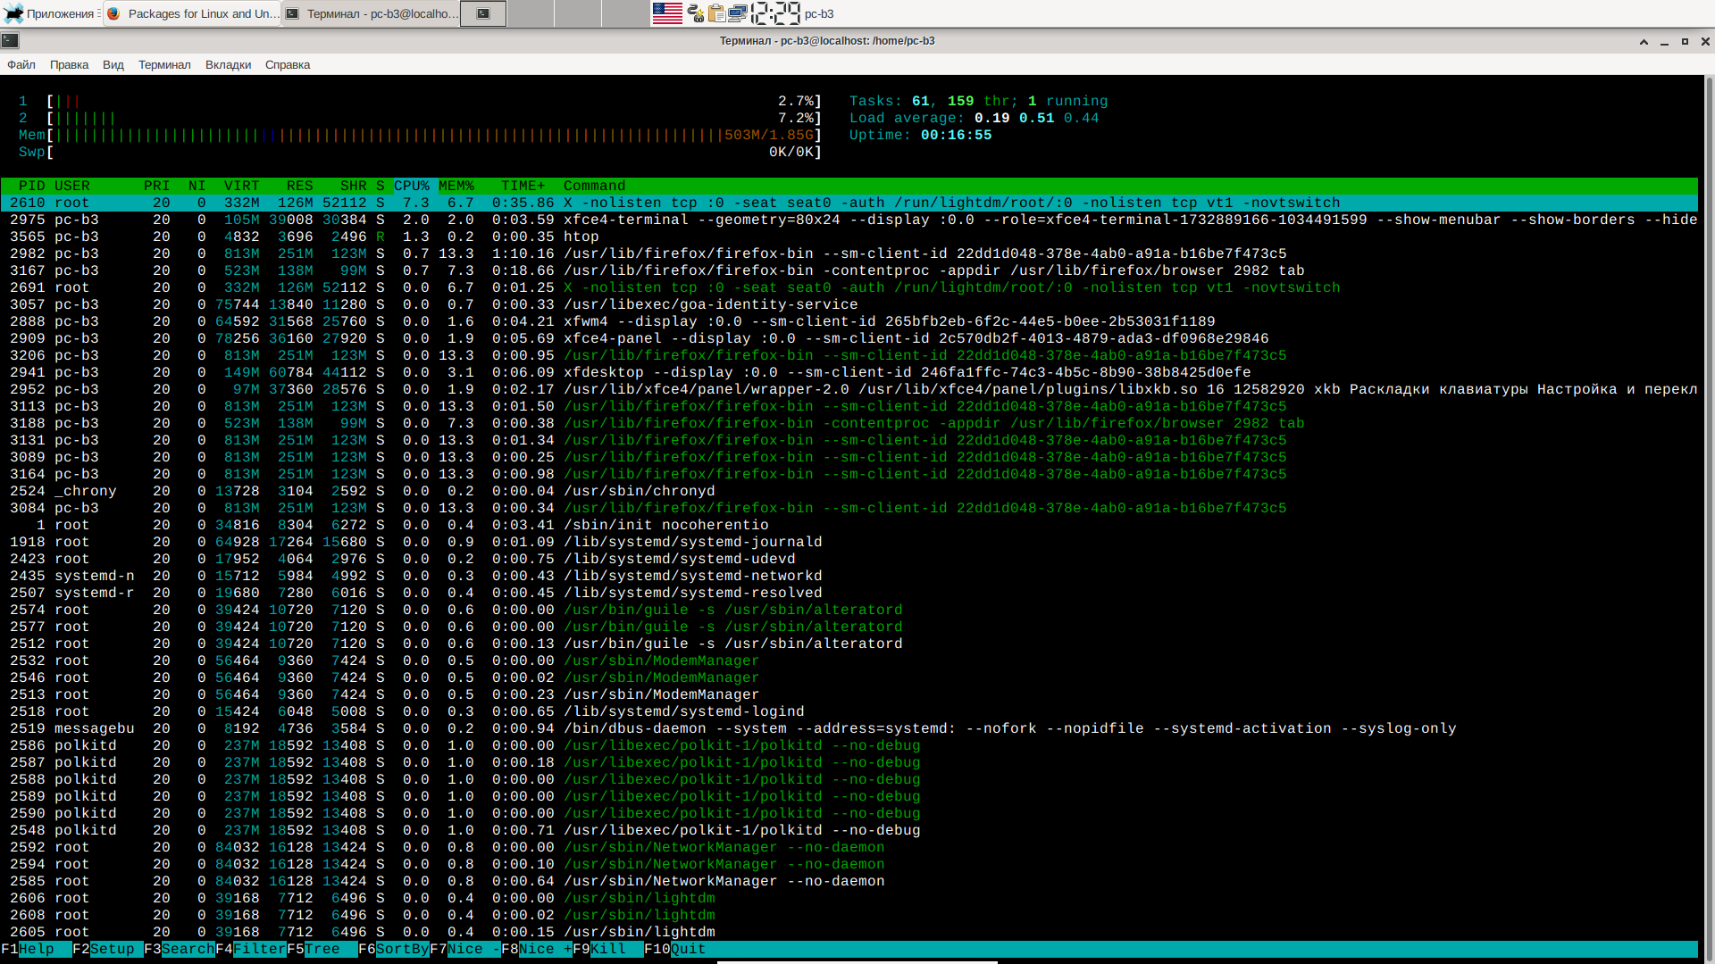The height and width of the screenshot is (964, 1715).
Task: Click F2 Setup in htop footer
Action: (108, 949)
